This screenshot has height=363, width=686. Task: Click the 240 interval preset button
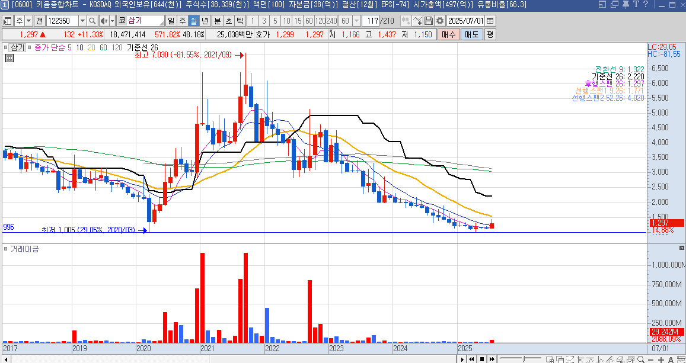click(331, 21)
